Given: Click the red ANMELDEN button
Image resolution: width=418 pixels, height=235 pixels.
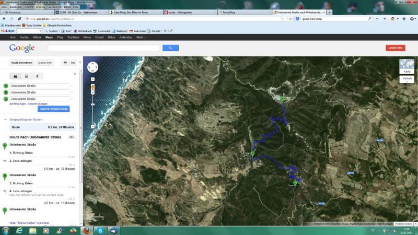Looking at the screenshot, I should [395, 48].
